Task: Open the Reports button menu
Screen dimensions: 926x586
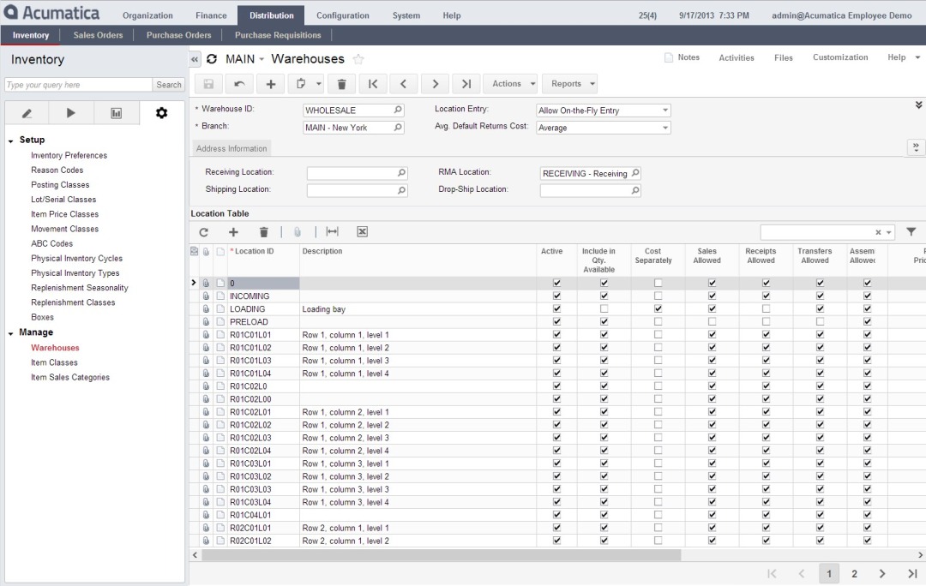Action: coord(569,83)
